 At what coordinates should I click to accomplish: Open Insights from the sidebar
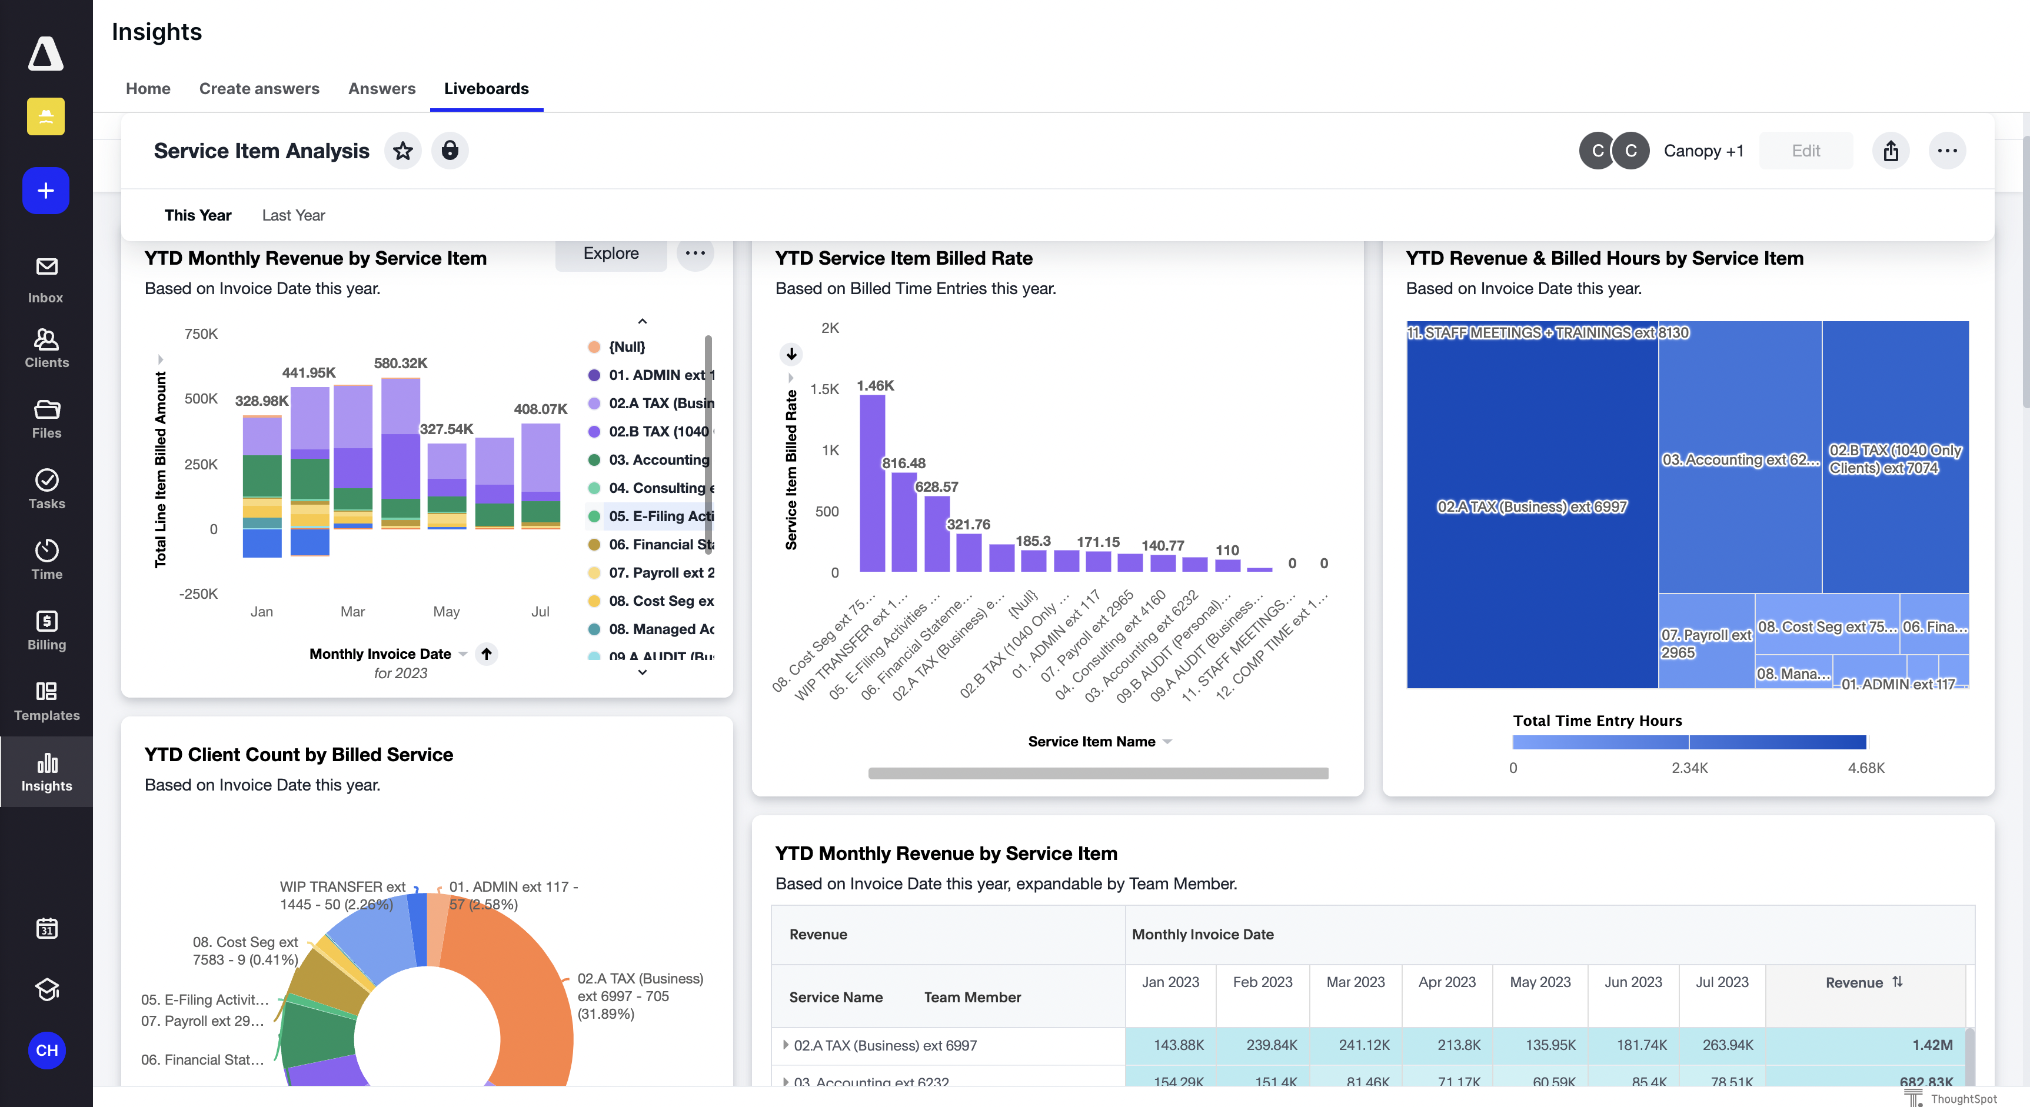coord(46,772)
